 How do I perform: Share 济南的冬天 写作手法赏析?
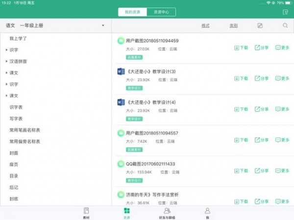click(262, 201)
